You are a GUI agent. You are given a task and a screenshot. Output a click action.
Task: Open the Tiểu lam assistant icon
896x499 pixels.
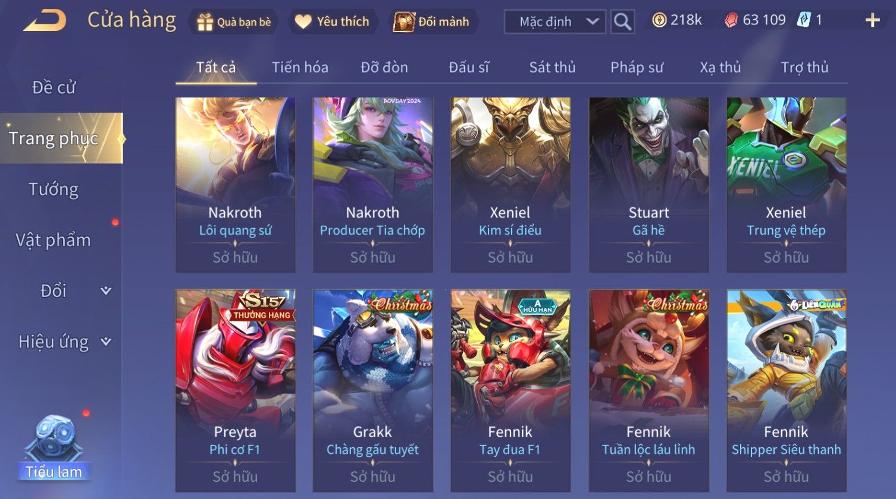54,447
